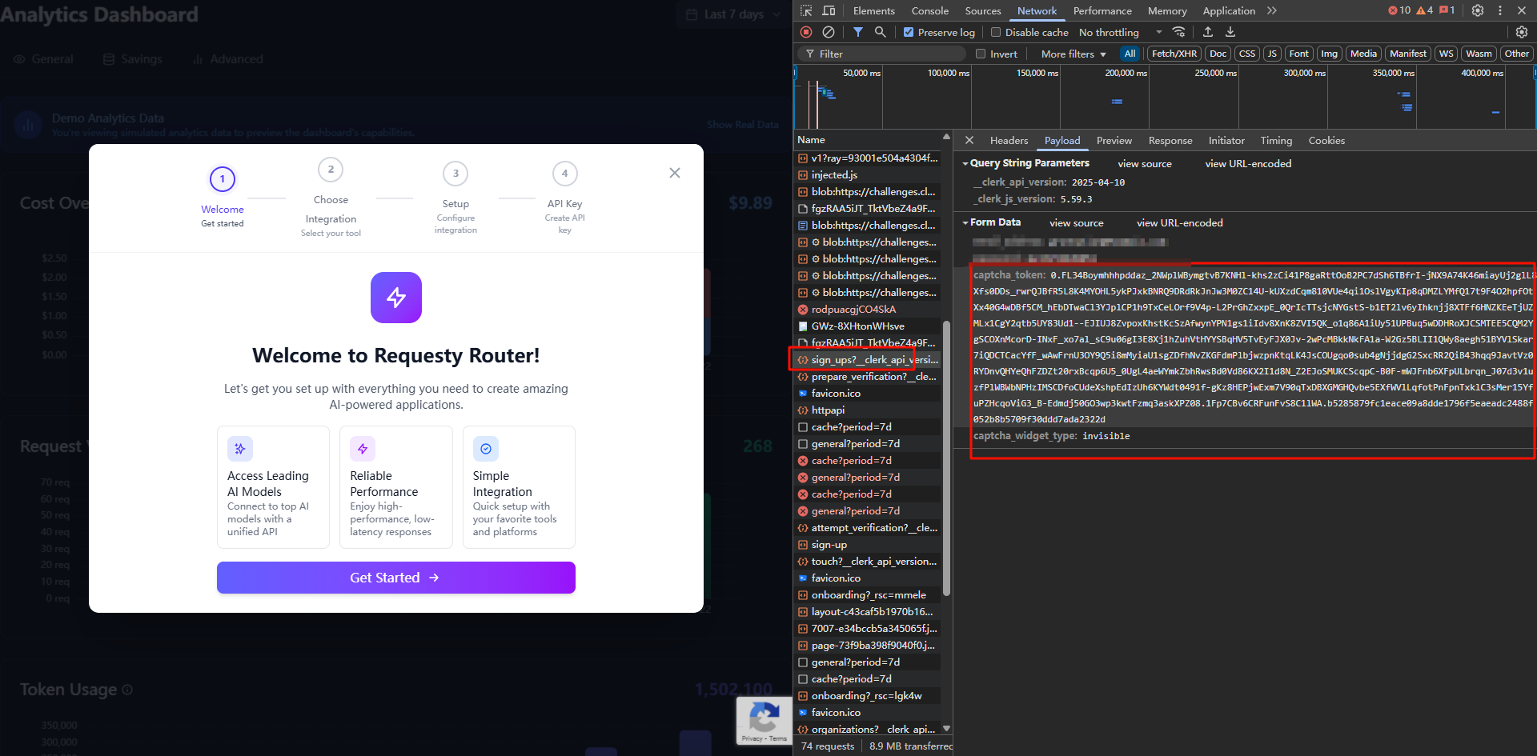Filter requests by Img type
Viewport: 1537px width, 756px height.
coord(1330,54)
